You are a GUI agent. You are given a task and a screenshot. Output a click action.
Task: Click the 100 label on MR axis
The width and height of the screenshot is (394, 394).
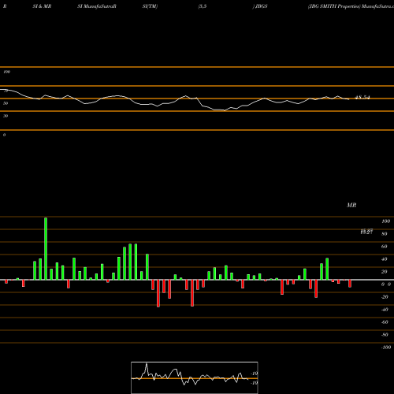click(x=385, y=221)
